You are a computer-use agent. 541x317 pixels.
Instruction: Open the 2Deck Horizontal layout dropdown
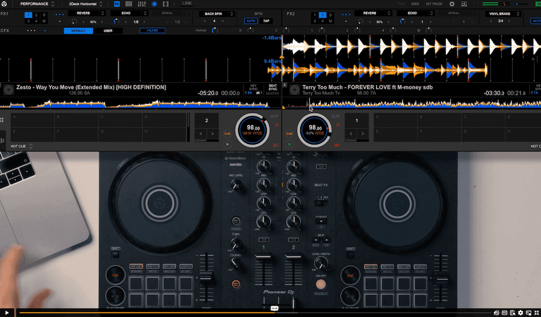coord(85,3)
